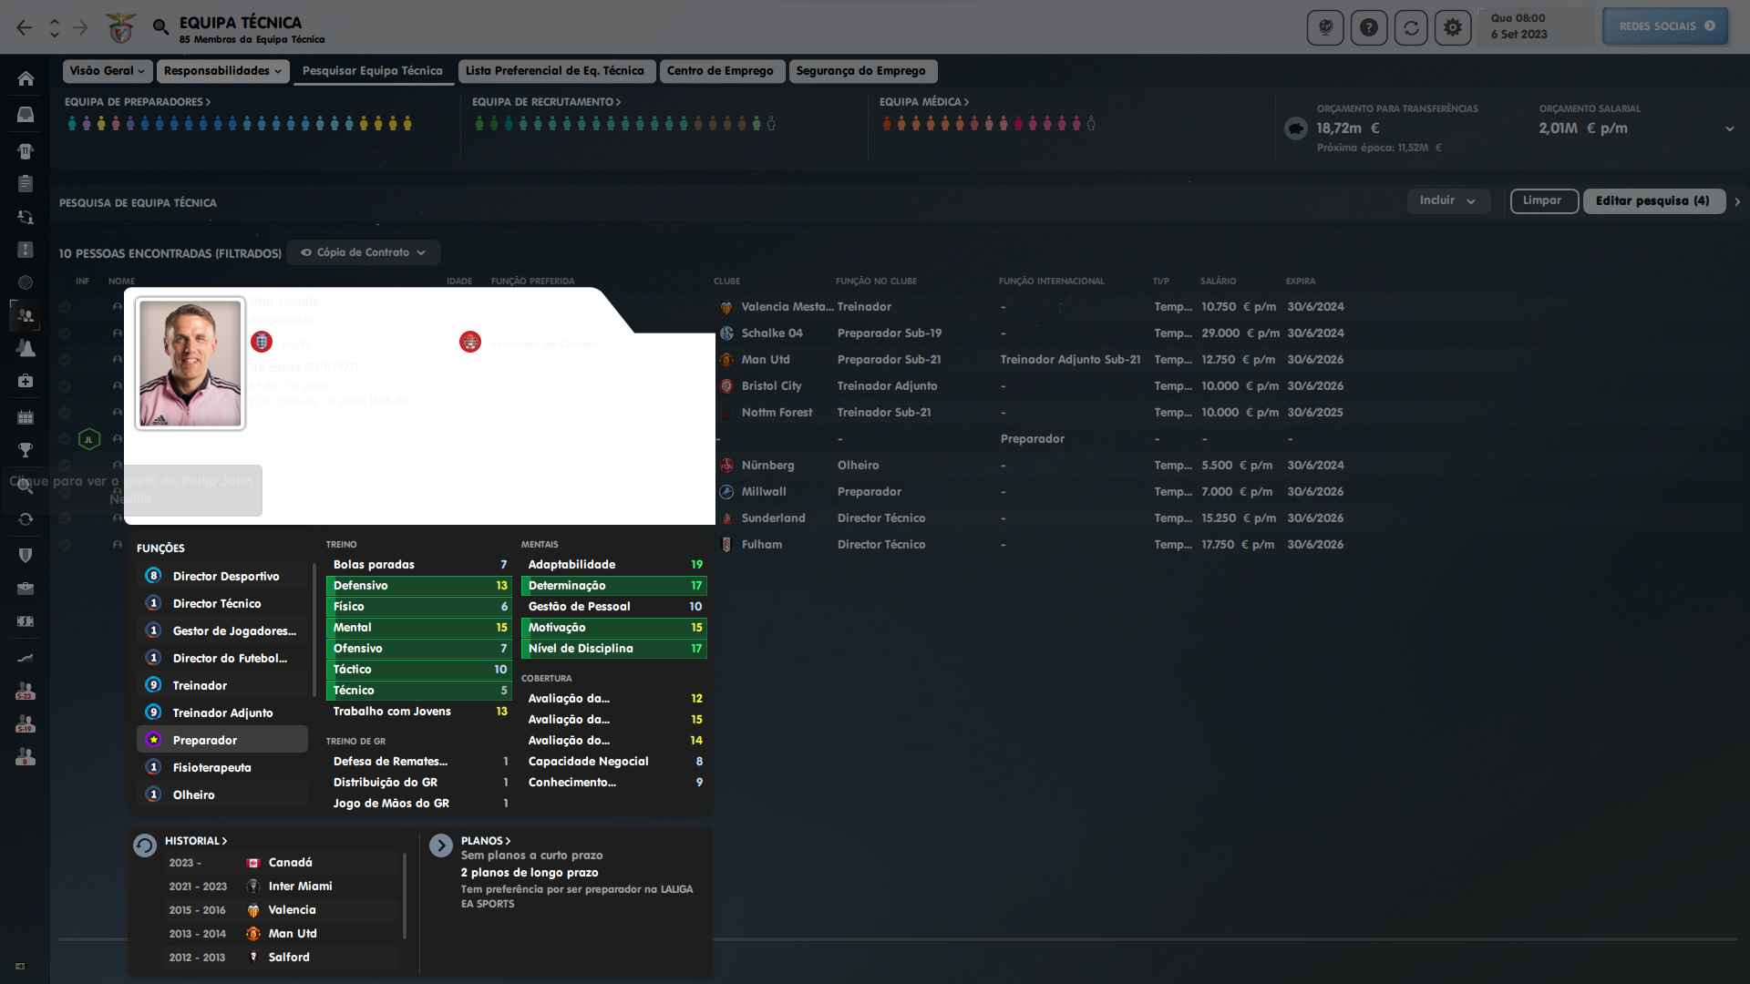Open the finances money sidebar icon
The height and width of the screenshot is (984, 1750).
click(x=26, y=621)
